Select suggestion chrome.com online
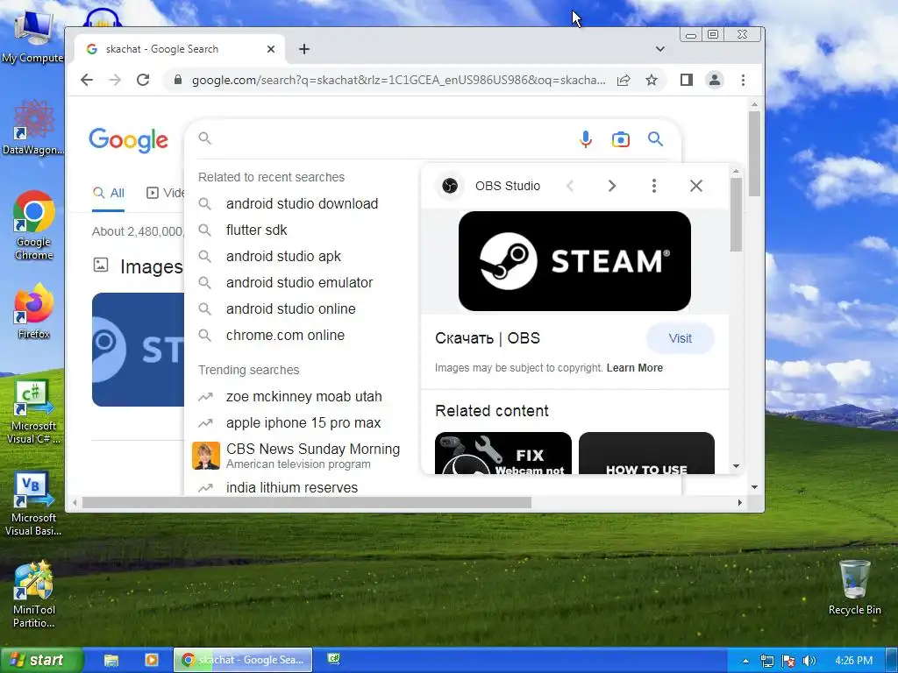 [285, 336]
